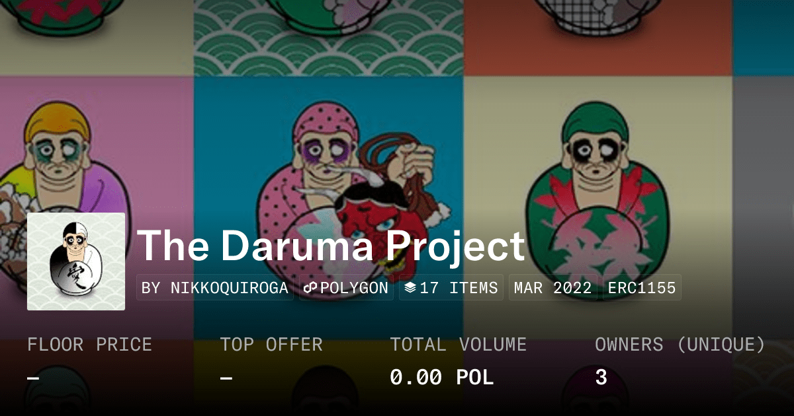
Task: Click the OWNERS (UNIQUE) stat label
Action: 680,345
